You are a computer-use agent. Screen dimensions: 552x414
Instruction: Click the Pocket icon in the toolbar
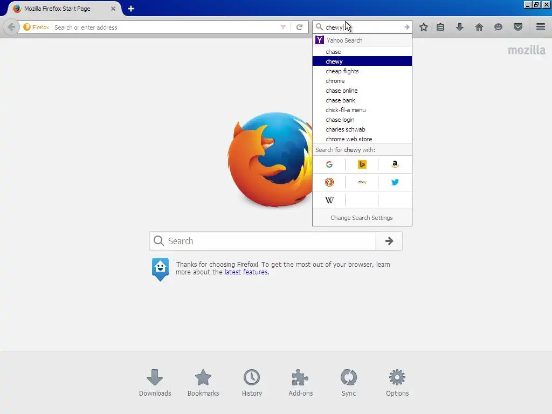(x=517, y=27)
